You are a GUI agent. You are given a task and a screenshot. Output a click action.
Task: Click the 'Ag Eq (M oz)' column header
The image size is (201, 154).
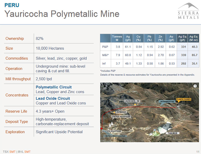point(194,38)
